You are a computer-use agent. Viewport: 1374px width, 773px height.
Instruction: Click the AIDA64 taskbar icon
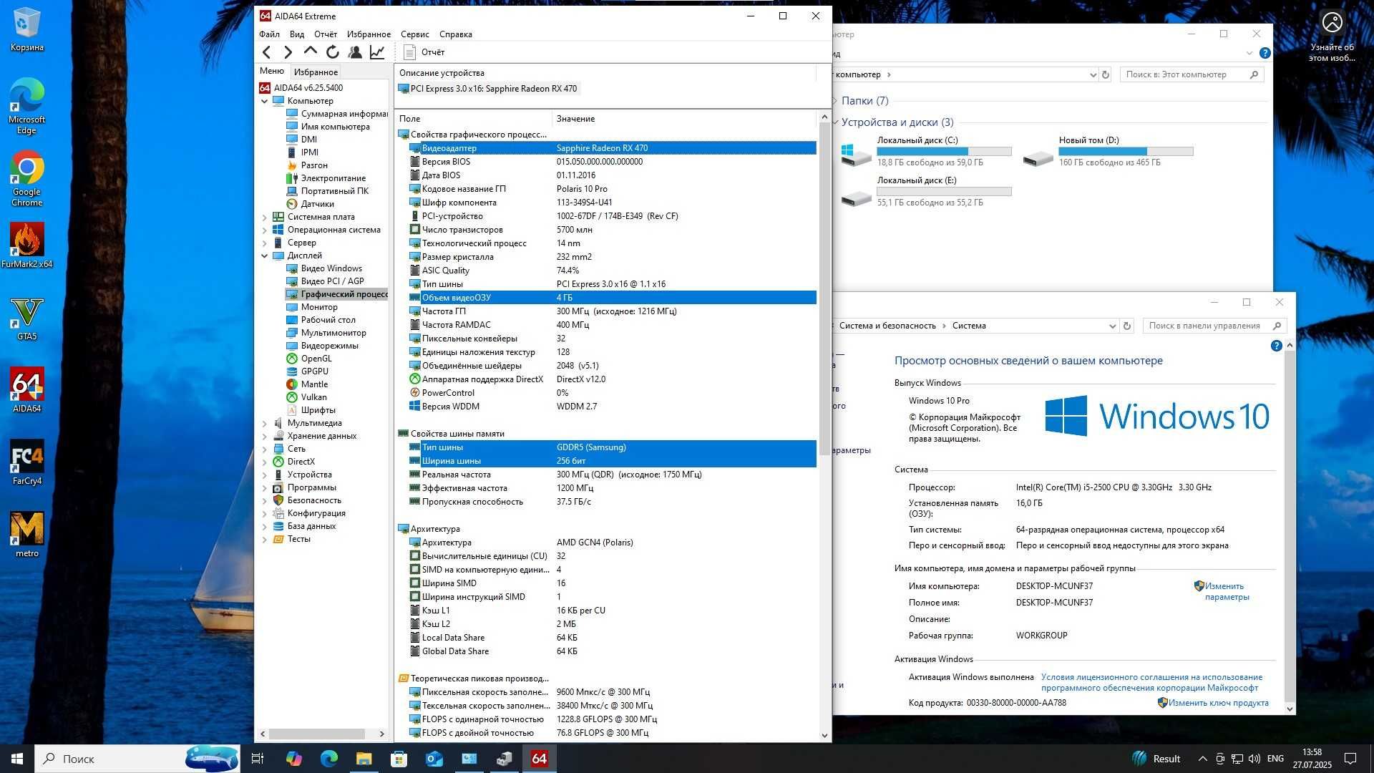pyautogui.click(x=539, y=759)
